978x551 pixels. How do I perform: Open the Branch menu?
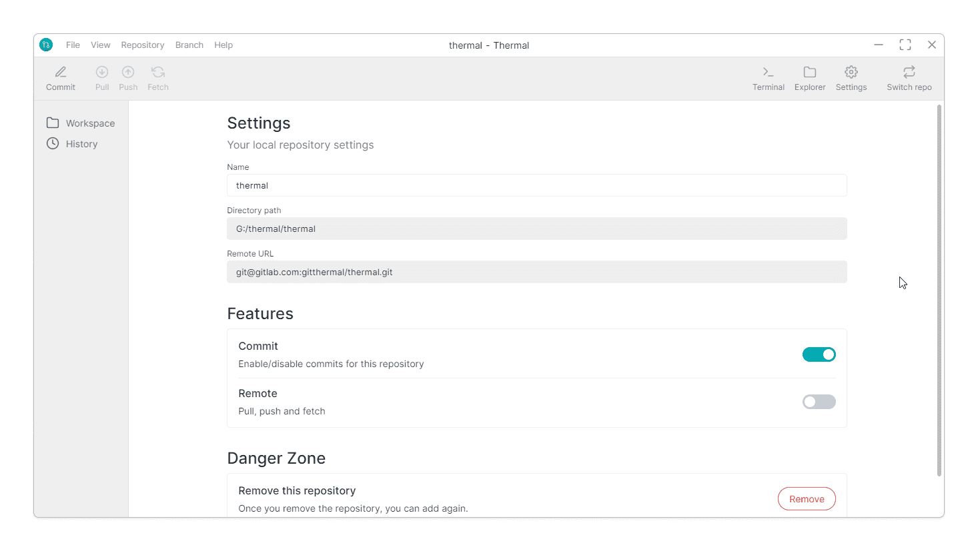(189, 45)
